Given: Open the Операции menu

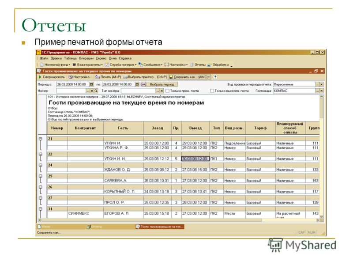Looking at the screenshot, I should [x=86, y=58].
